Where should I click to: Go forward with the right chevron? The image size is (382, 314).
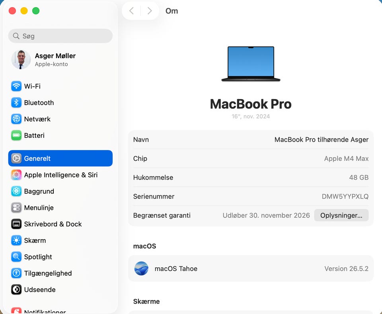[x=150, y=11]
